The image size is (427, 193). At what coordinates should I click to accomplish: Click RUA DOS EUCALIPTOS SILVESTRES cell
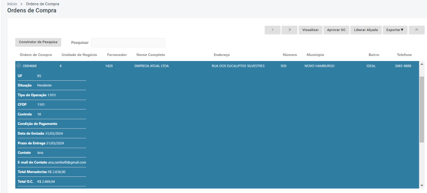click(x=238, y=66)
